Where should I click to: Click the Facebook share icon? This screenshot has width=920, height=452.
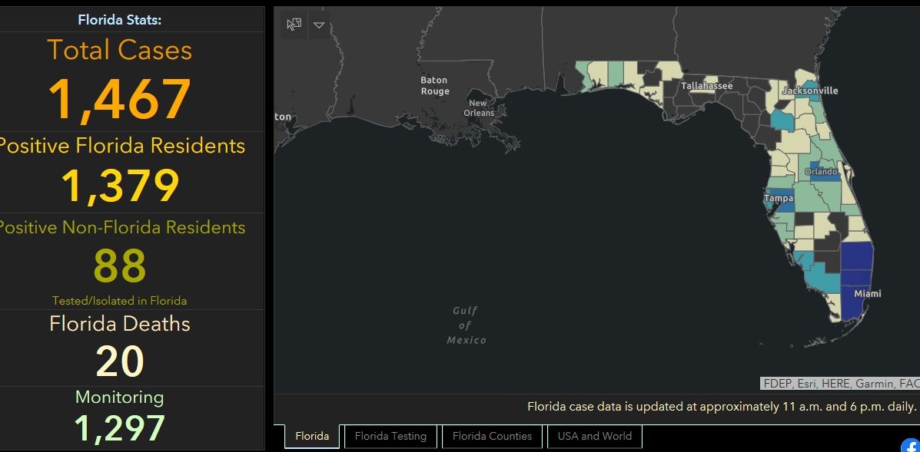(x=911, y=445)
